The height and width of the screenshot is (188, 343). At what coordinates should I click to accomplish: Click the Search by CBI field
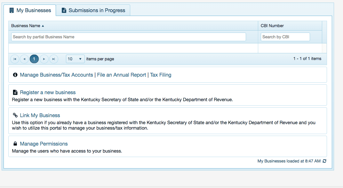point(285,37)
